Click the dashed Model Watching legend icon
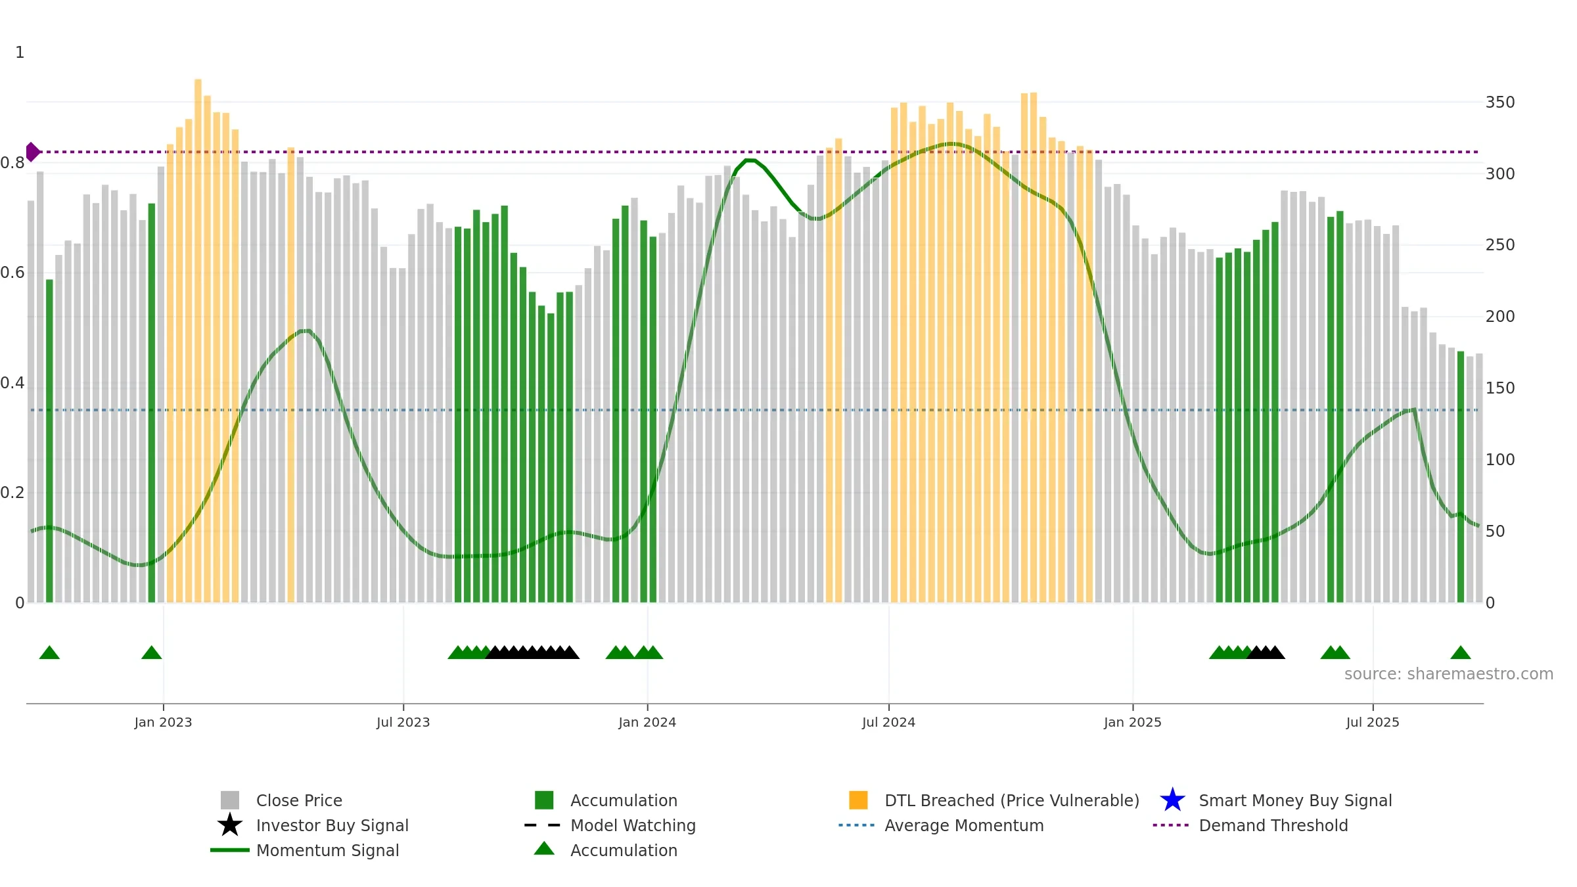 tap(543, 825)
